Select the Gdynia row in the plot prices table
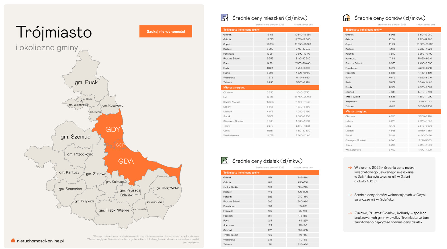 [270, 182]
